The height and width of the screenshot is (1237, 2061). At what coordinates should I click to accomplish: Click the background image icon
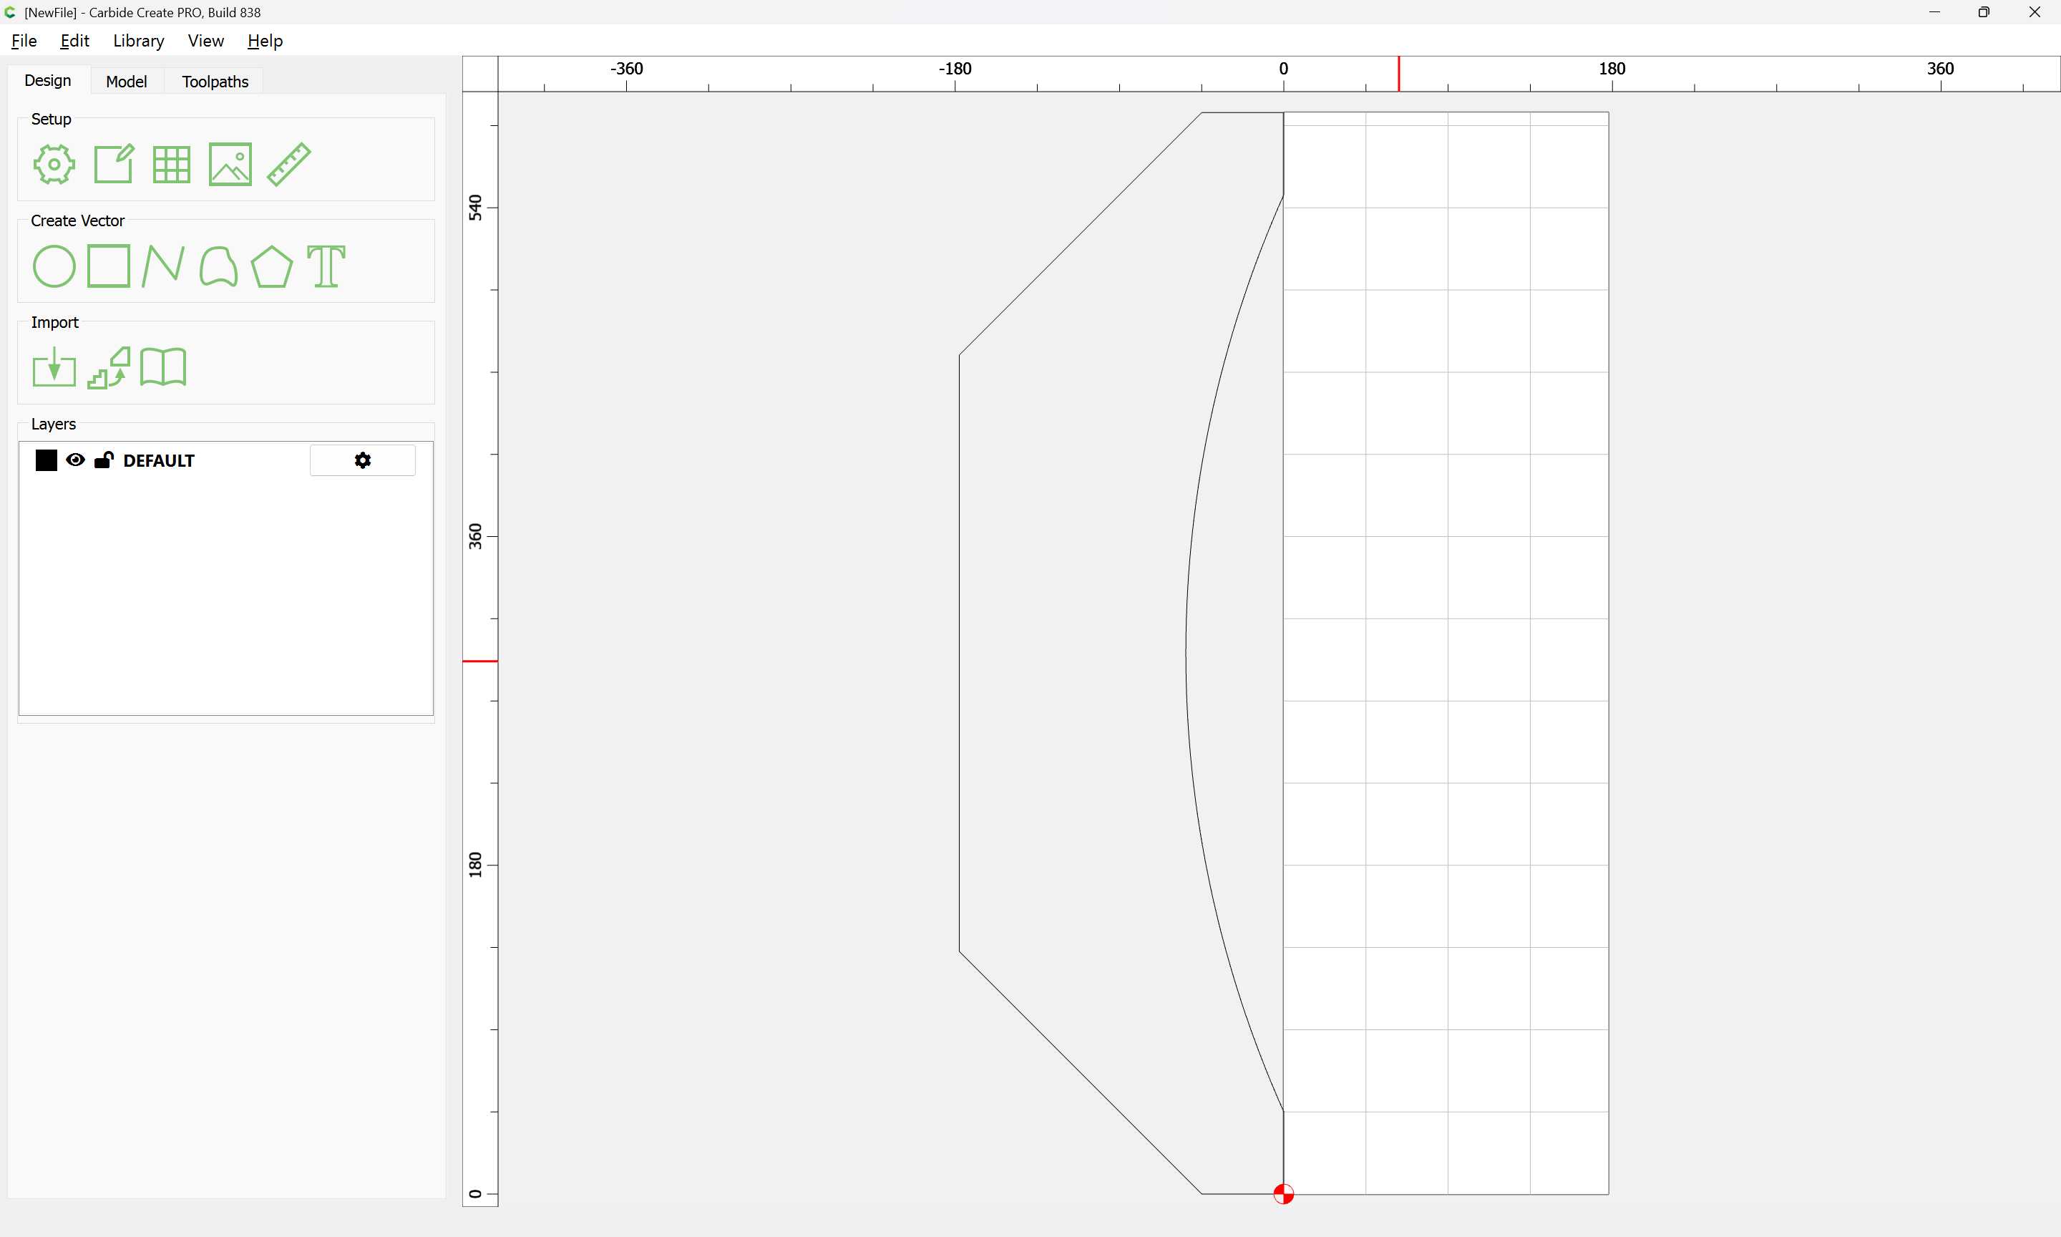[230, 164]
